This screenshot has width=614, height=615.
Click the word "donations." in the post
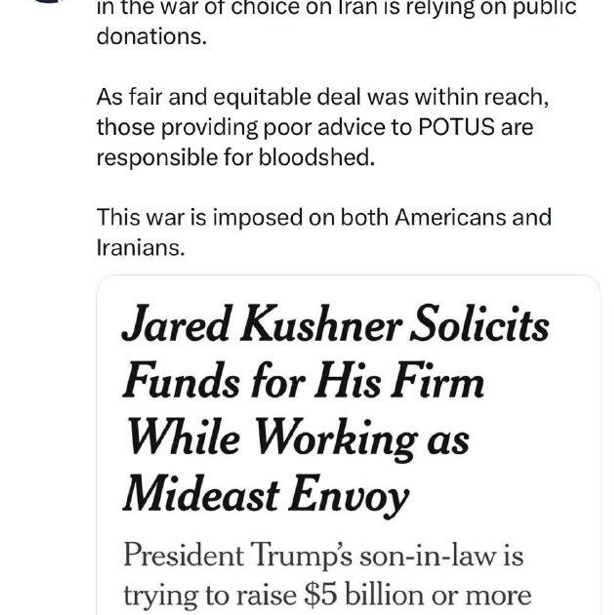tap(152, 37)
